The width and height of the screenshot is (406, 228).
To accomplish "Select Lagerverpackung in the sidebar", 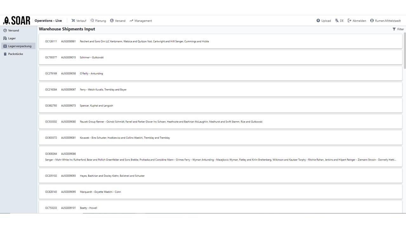I will coord(18,46).
